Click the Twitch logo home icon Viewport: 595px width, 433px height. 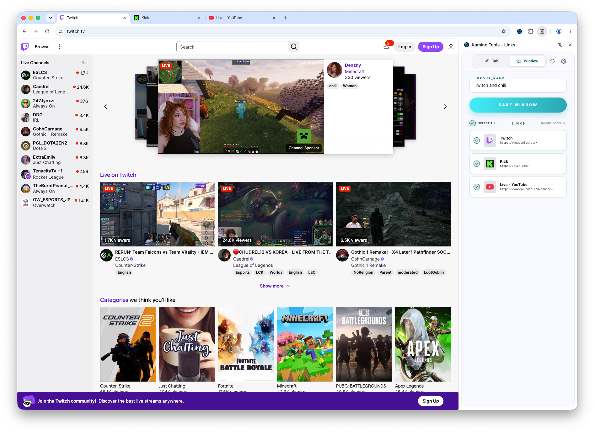pyautogui.click(x=25, y=47)
